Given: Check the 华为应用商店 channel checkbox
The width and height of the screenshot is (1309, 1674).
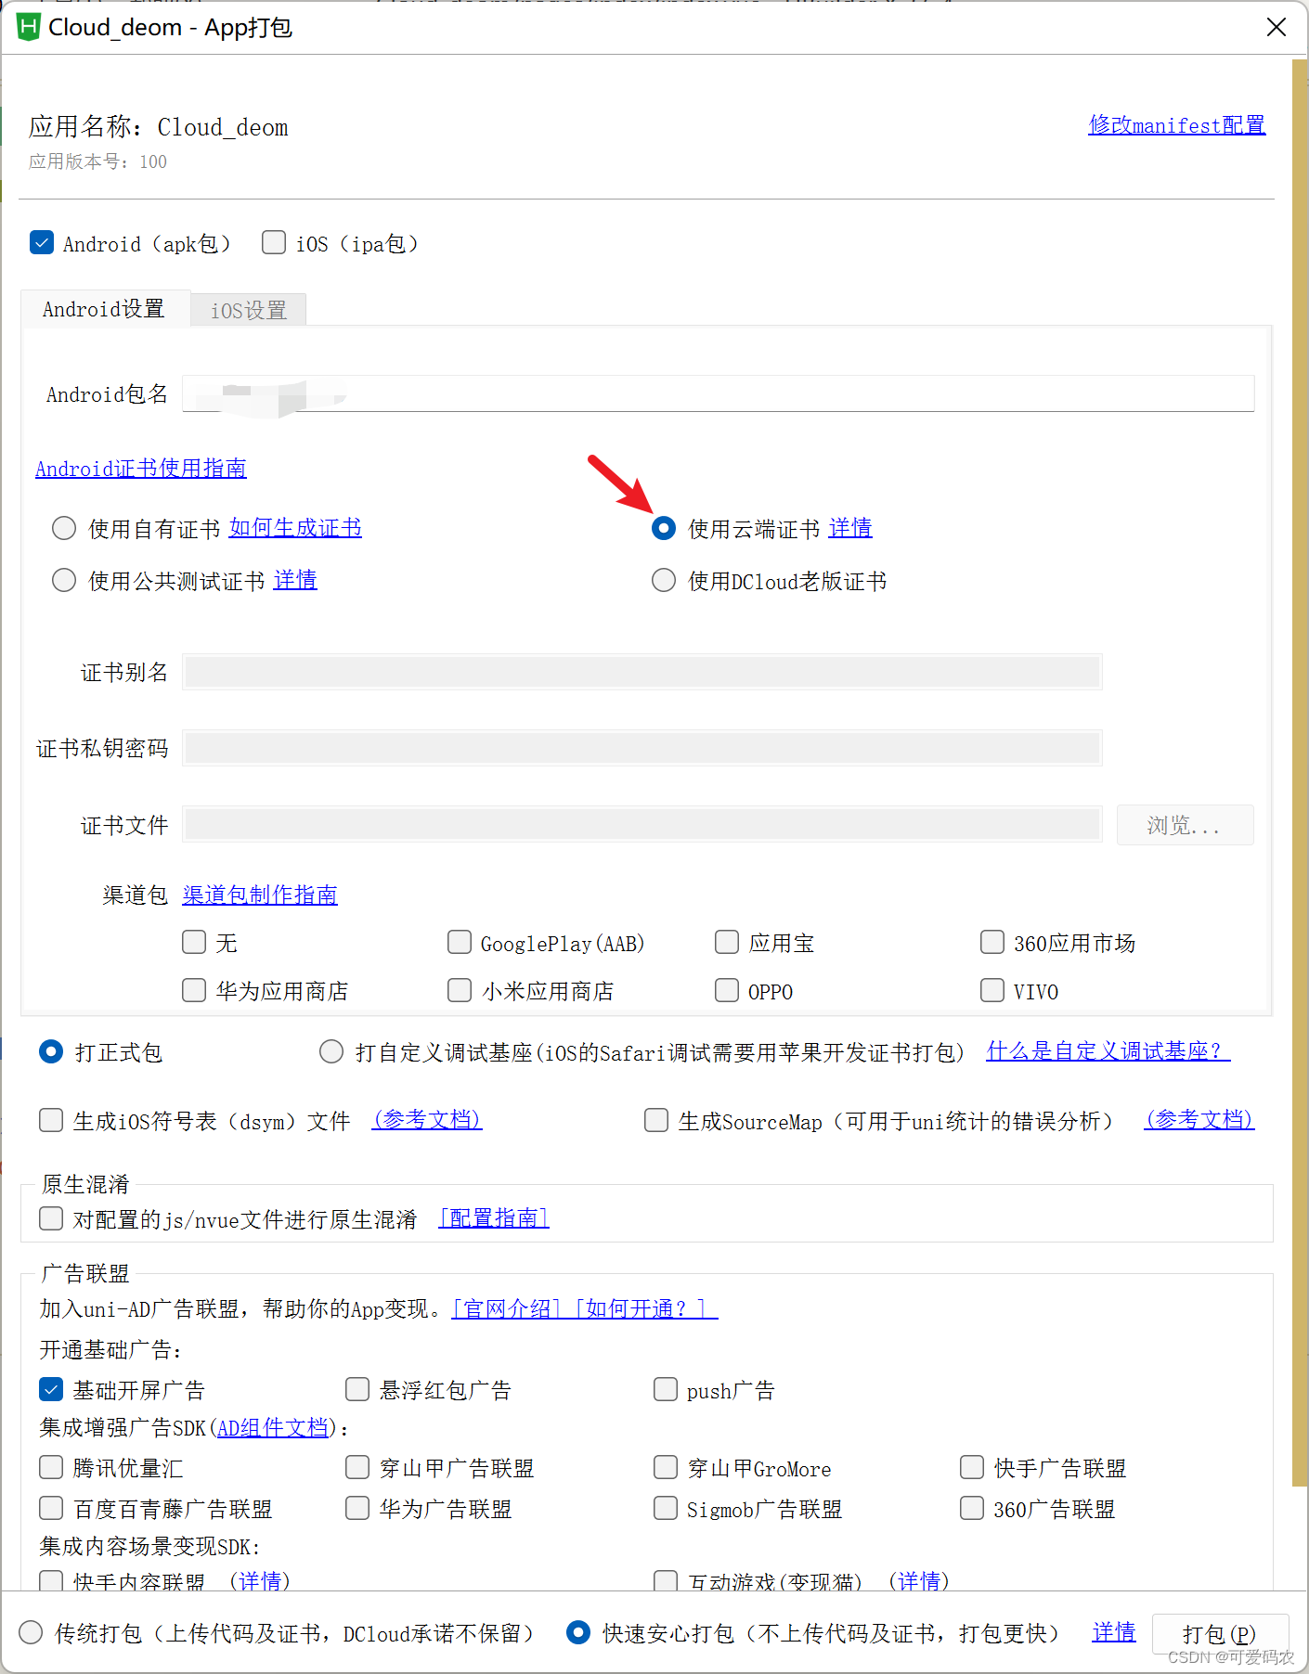Looking at the screenshot, I should click(194, 990).
